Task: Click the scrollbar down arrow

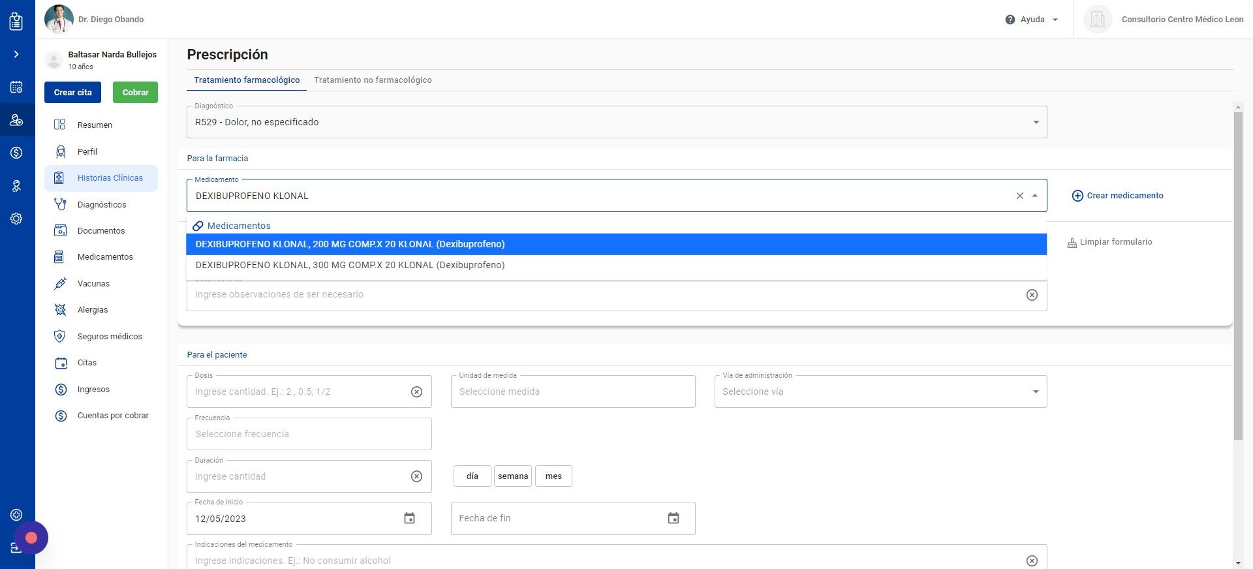Action: [1238, 563]
